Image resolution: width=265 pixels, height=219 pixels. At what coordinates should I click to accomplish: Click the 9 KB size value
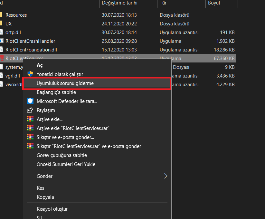pyautogui.click(x=230, y=67)
